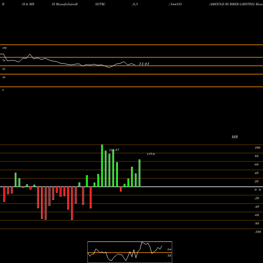263x263 pixels.
Task: Open the mini RSI preview chart at bottom
Action: point(130,252)
